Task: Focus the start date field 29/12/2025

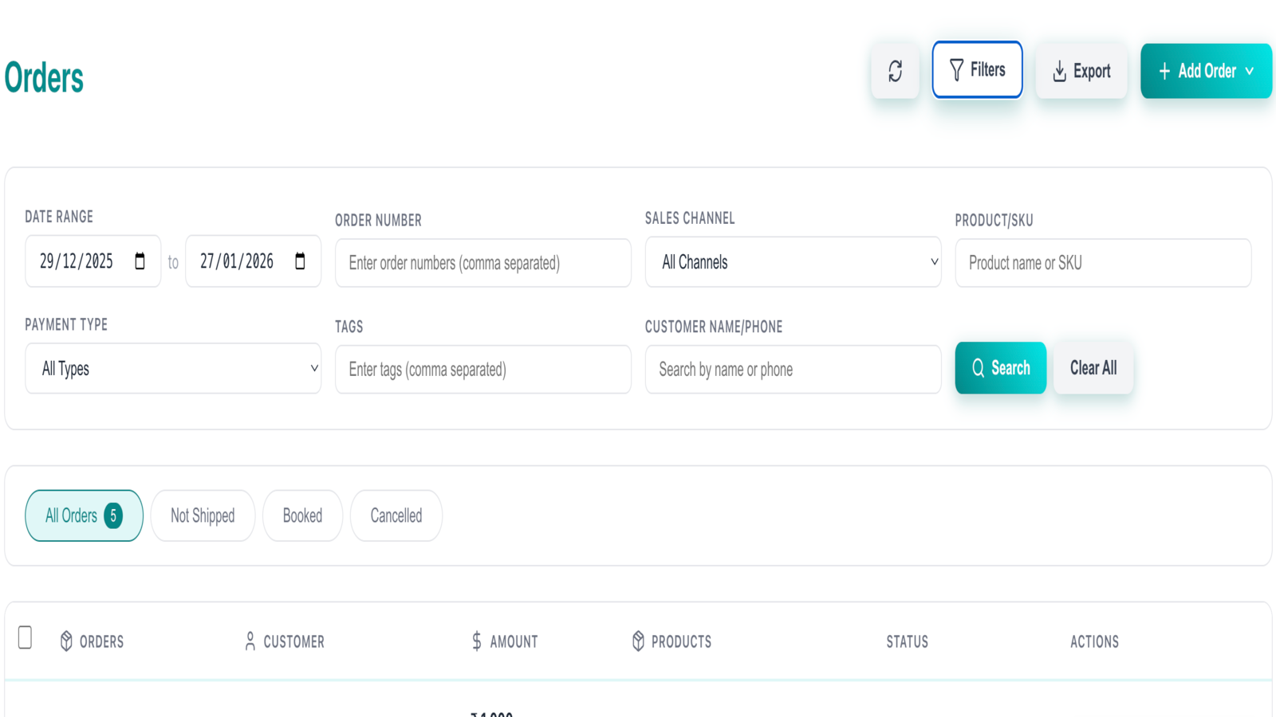Action: (93, 261)
